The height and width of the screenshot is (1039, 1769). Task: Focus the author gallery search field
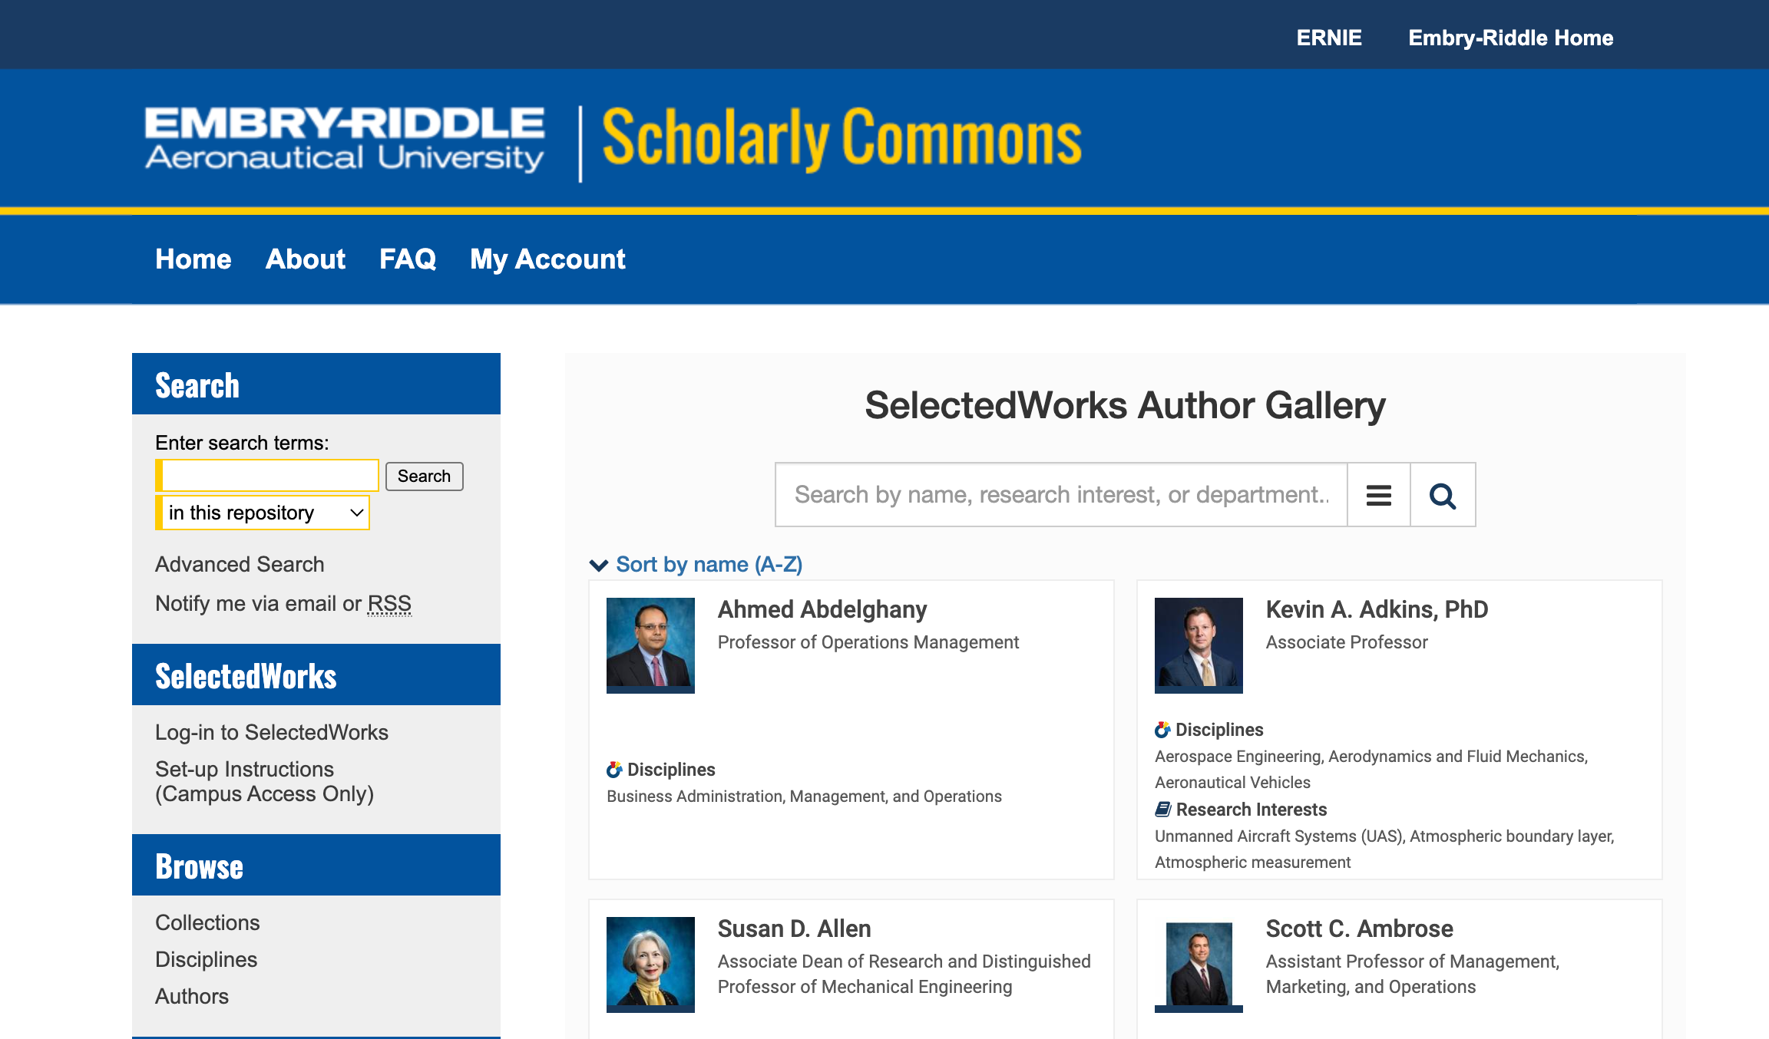(1061, 495)
